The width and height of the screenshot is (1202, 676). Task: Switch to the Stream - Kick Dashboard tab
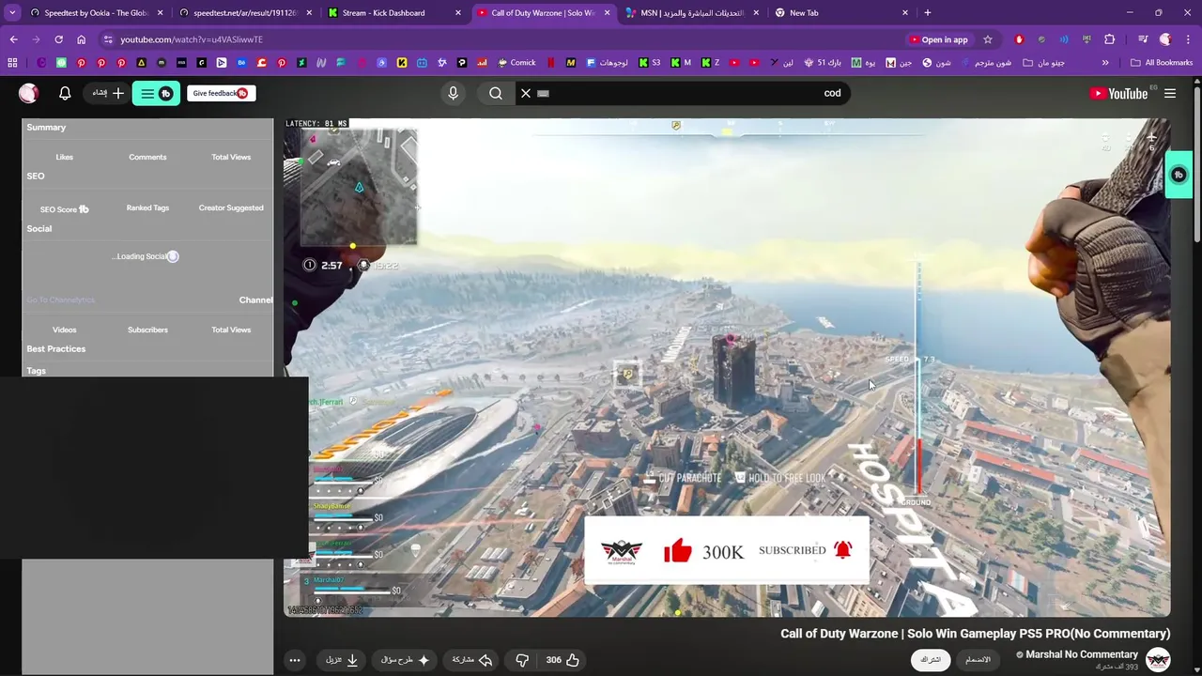pos(394,13)
